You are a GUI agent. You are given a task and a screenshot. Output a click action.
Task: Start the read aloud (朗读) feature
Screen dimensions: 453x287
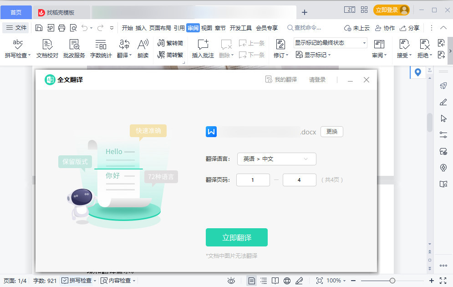point(143,48)
